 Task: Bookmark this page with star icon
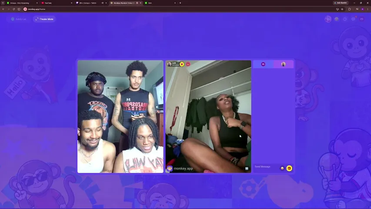[x=342, y=9]
